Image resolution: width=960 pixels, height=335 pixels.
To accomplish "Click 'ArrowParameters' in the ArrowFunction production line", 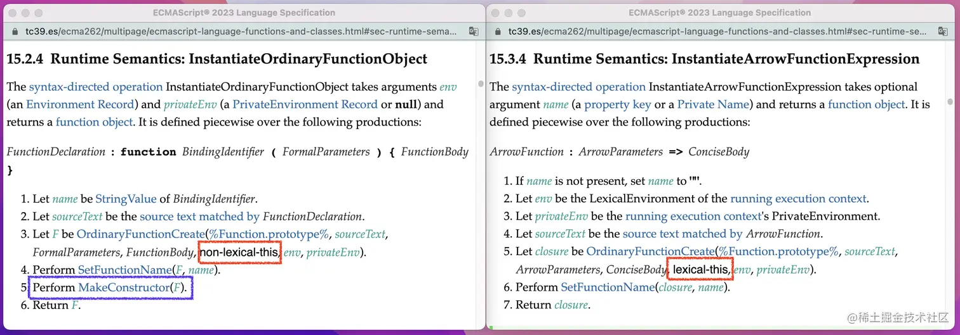I will (x=621, y=152).
